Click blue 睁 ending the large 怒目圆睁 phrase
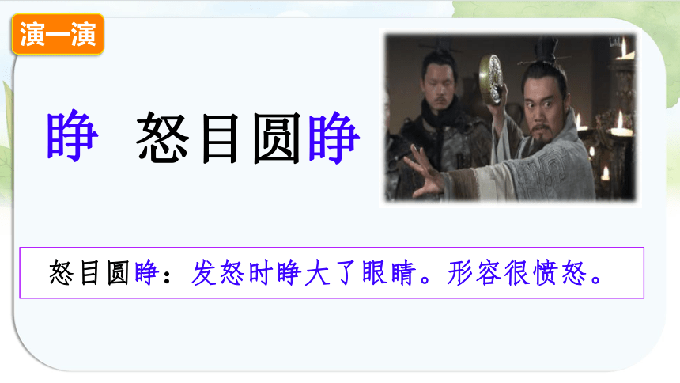This screenshot has width=680, height=383. coord(334,138)
